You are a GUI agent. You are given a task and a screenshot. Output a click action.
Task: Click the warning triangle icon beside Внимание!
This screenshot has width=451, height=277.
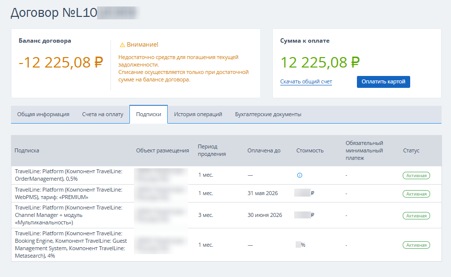tap(122, 45)
